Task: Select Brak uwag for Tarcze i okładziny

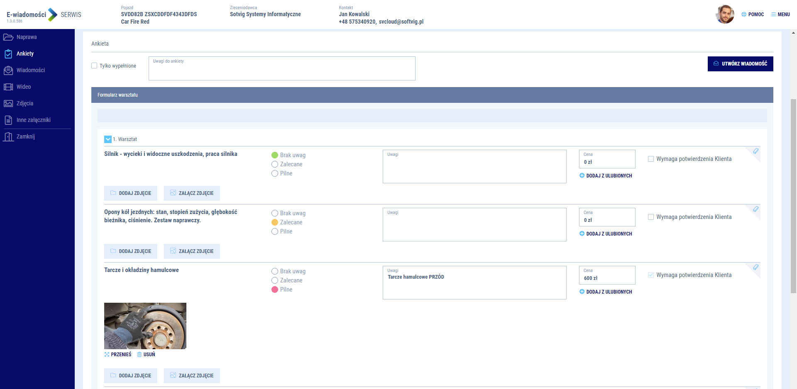Action: point(275,271)
